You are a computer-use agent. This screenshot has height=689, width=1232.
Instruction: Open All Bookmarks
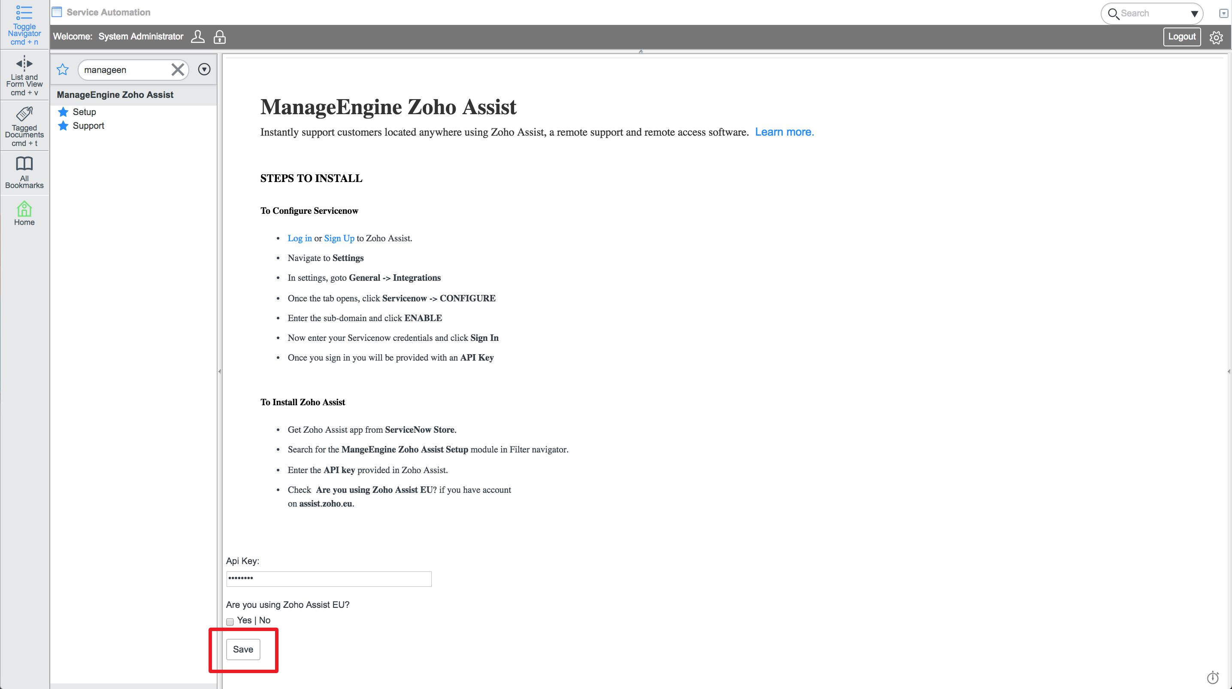24,164
